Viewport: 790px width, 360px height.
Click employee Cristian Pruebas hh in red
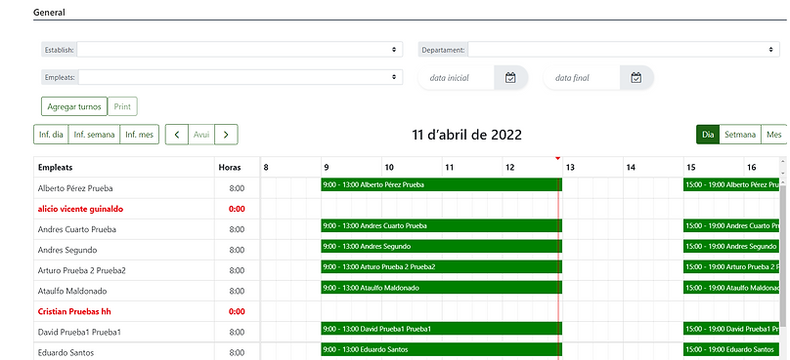(x=74, y=312)
